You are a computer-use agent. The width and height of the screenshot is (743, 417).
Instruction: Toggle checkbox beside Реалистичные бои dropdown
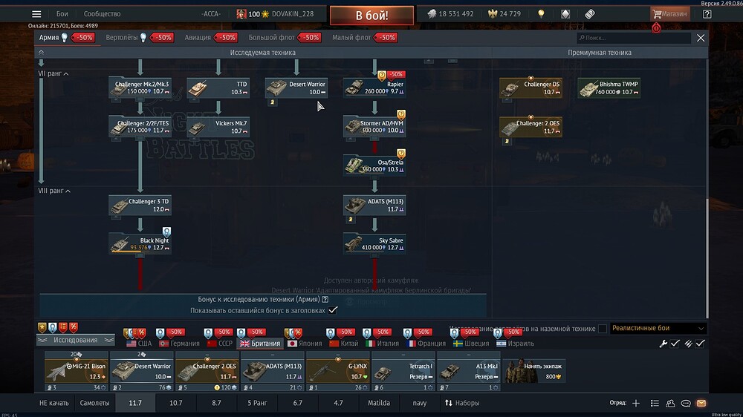coord(603,329)
